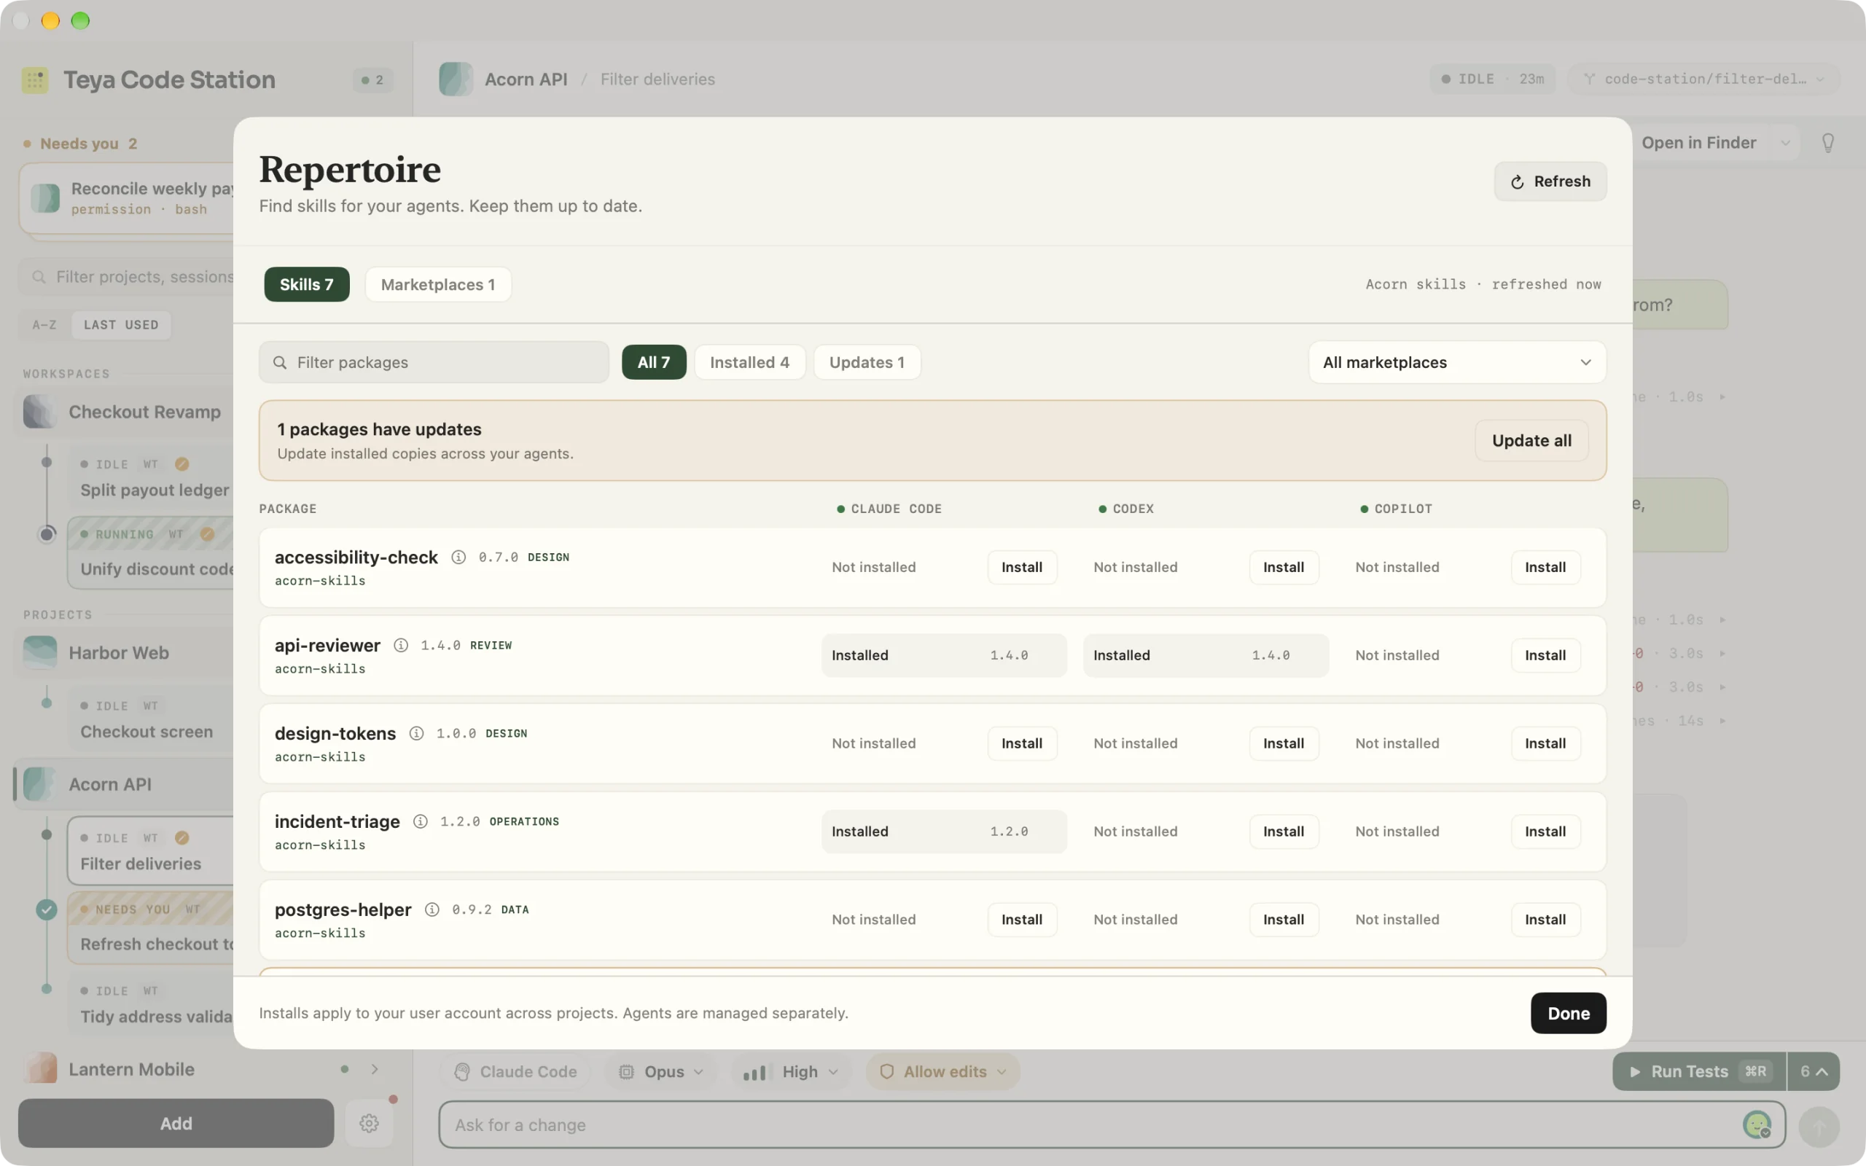
Task: Click the smiley avatar icon in input
Action: tap(1757, 1124)
